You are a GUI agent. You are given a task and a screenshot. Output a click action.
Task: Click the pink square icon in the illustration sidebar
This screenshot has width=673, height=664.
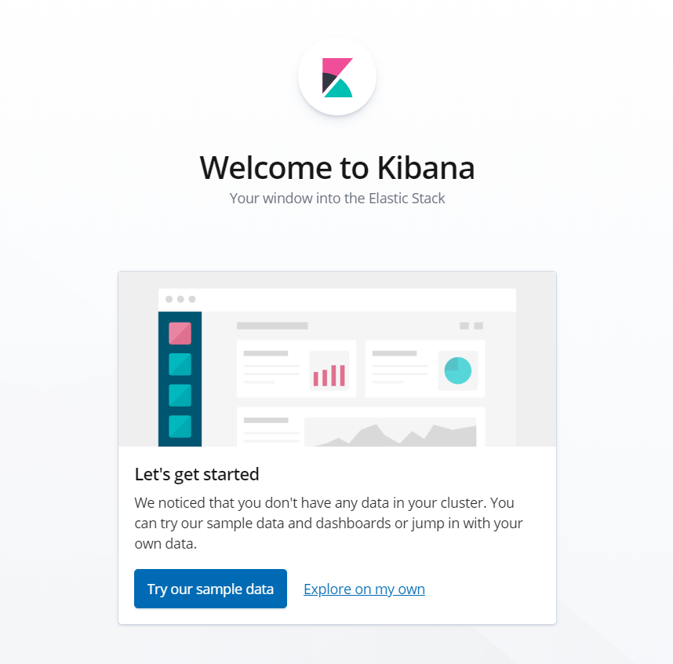pos(180,333)
